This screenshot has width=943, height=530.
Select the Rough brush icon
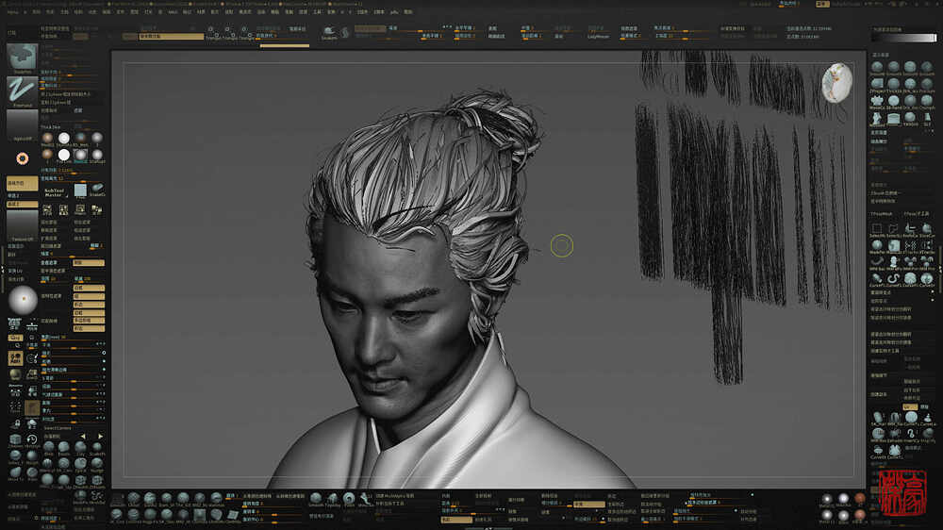click(32, 457)
